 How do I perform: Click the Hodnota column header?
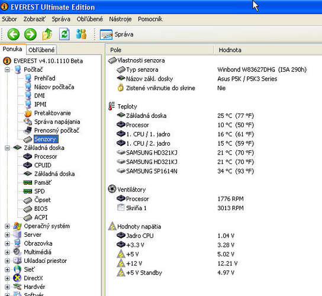268,50
